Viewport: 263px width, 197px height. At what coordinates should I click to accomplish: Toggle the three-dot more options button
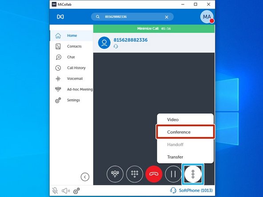(x=193, y=174)
